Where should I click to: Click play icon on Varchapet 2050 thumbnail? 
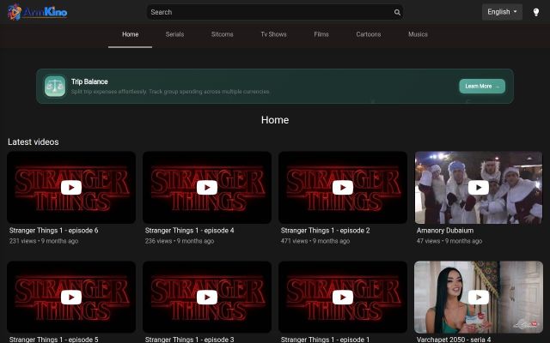[x=479, y=298]
